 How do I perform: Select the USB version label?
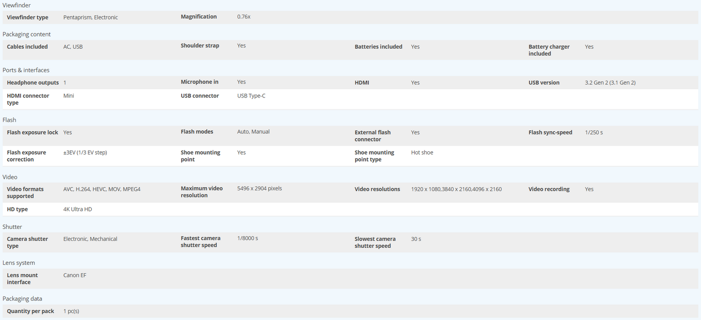coord(544,83)
